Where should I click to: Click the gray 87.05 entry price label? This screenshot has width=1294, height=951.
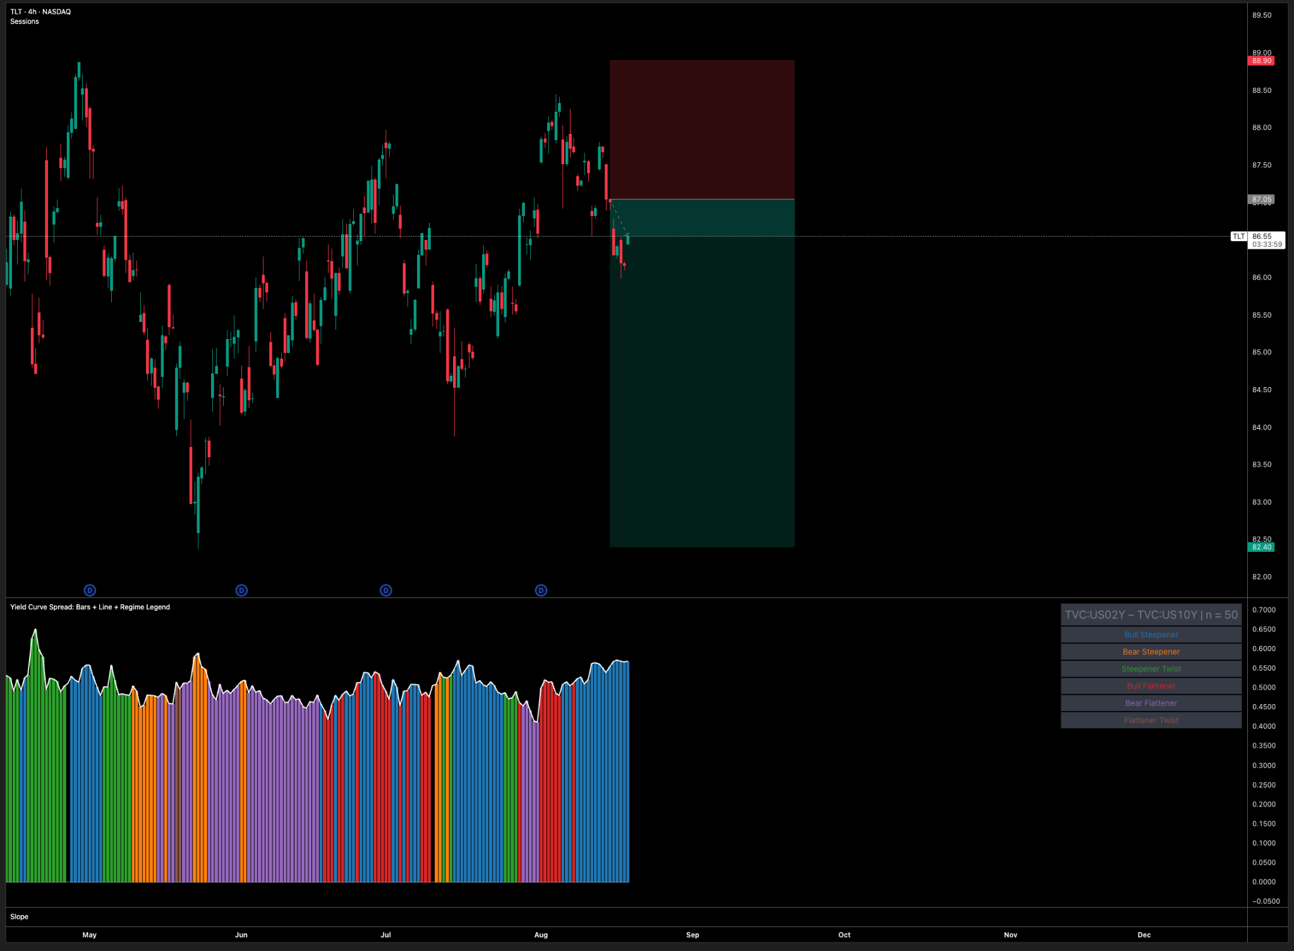[x=1261, y=200]
